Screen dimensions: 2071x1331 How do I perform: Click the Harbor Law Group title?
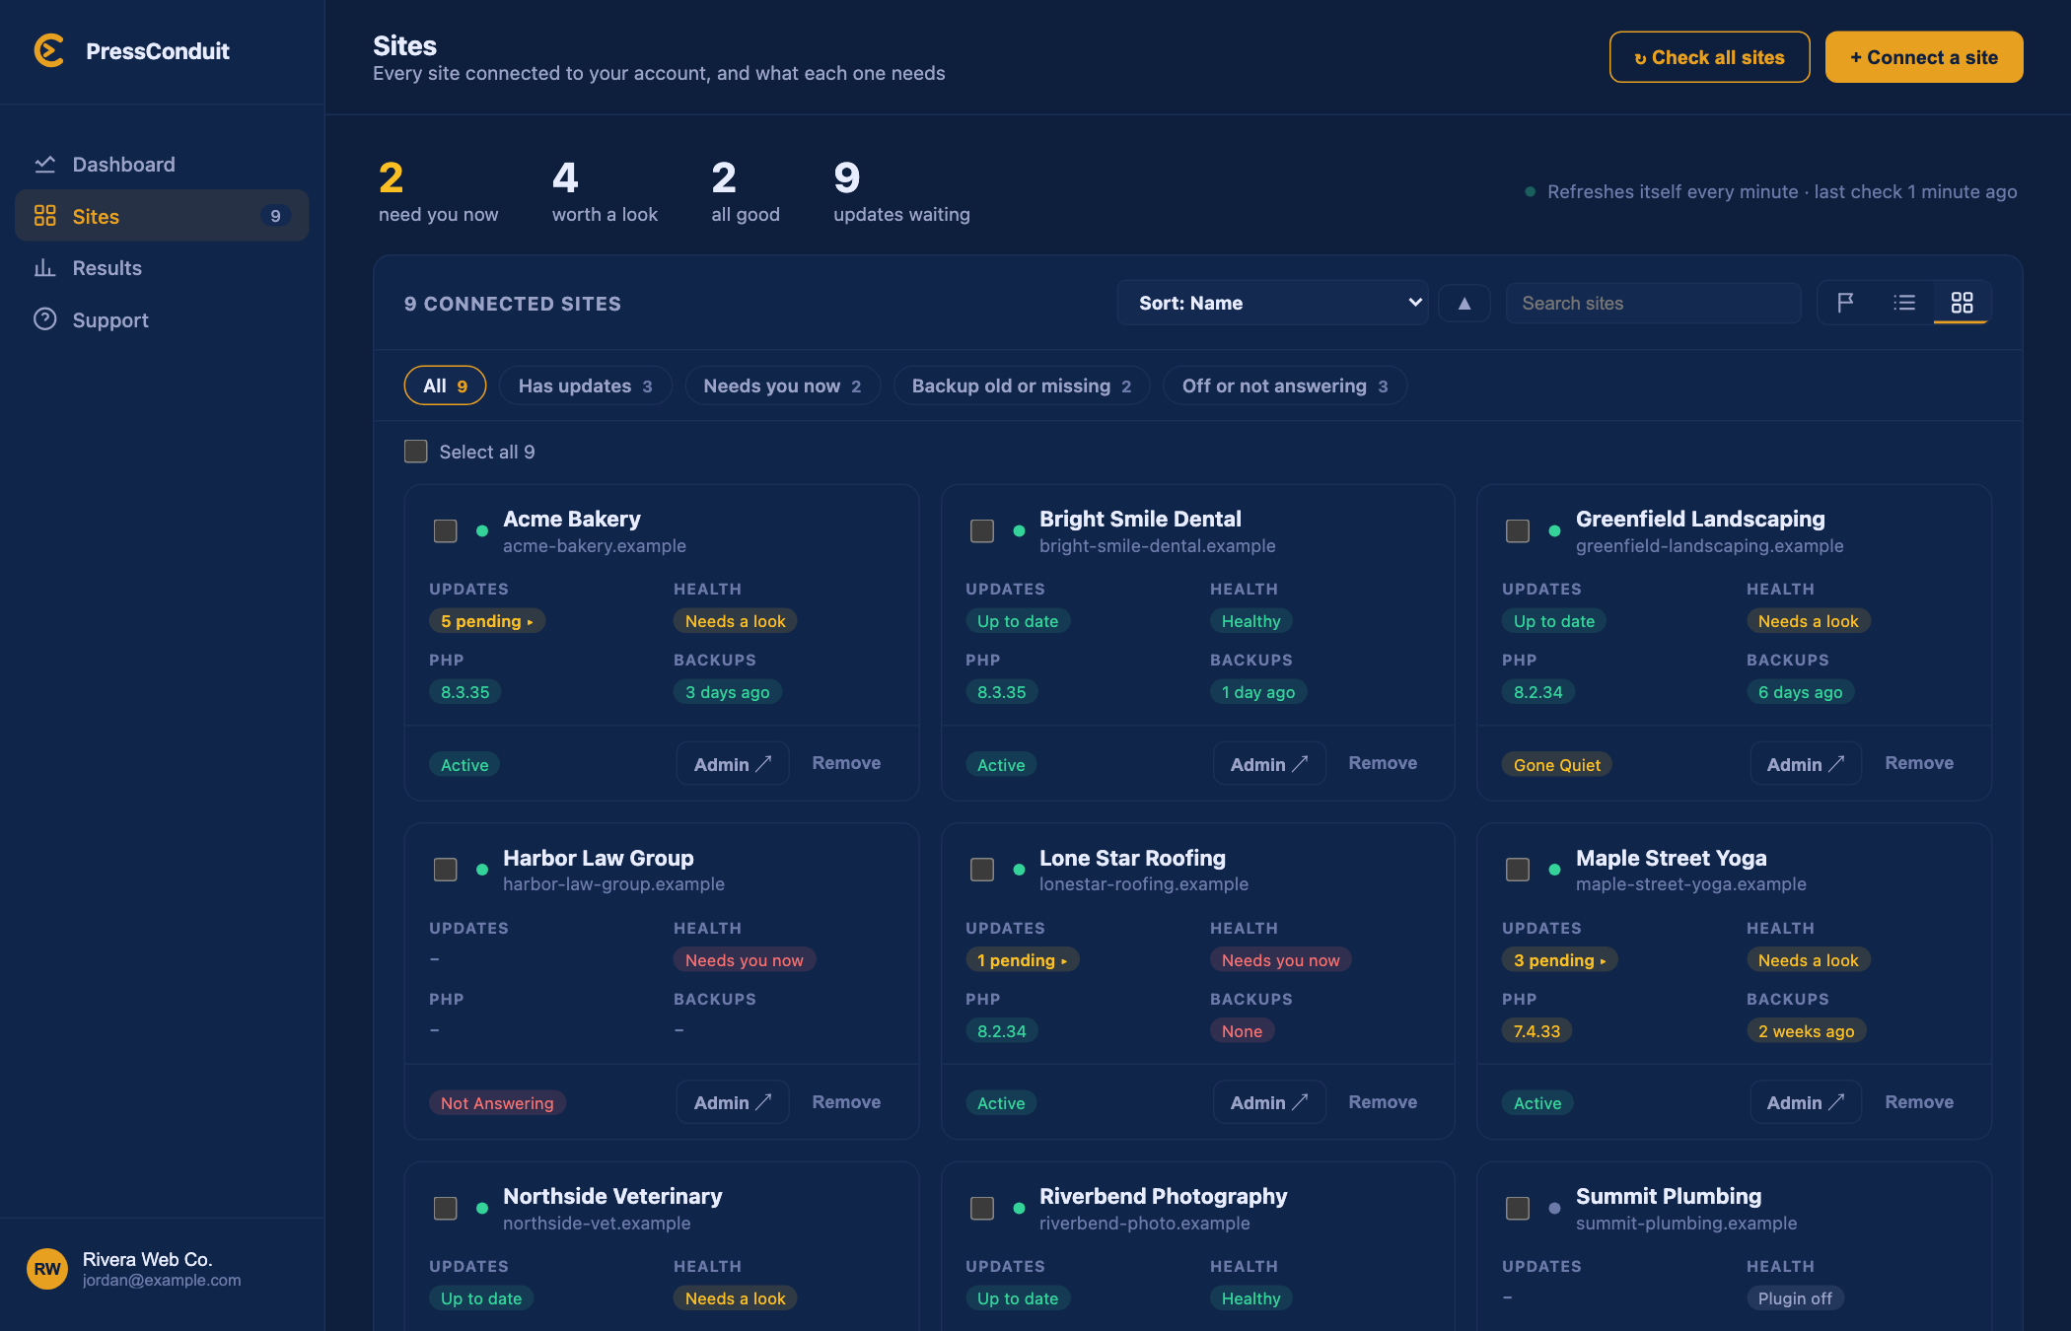coord(599,858)
